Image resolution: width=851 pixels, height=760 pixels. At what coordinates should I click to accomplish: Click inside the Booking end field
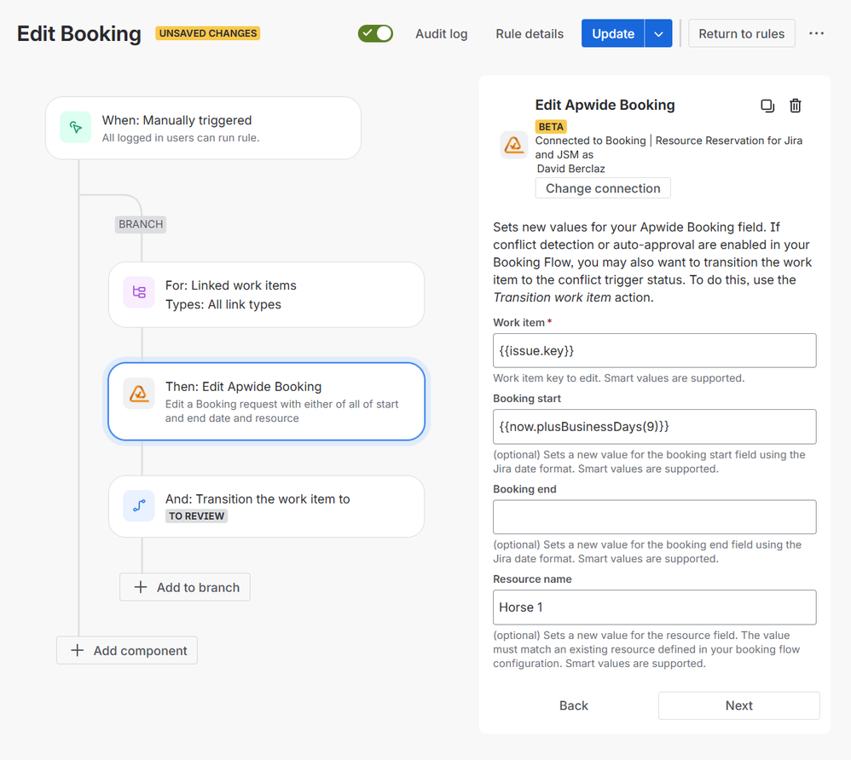pos(654,516)
